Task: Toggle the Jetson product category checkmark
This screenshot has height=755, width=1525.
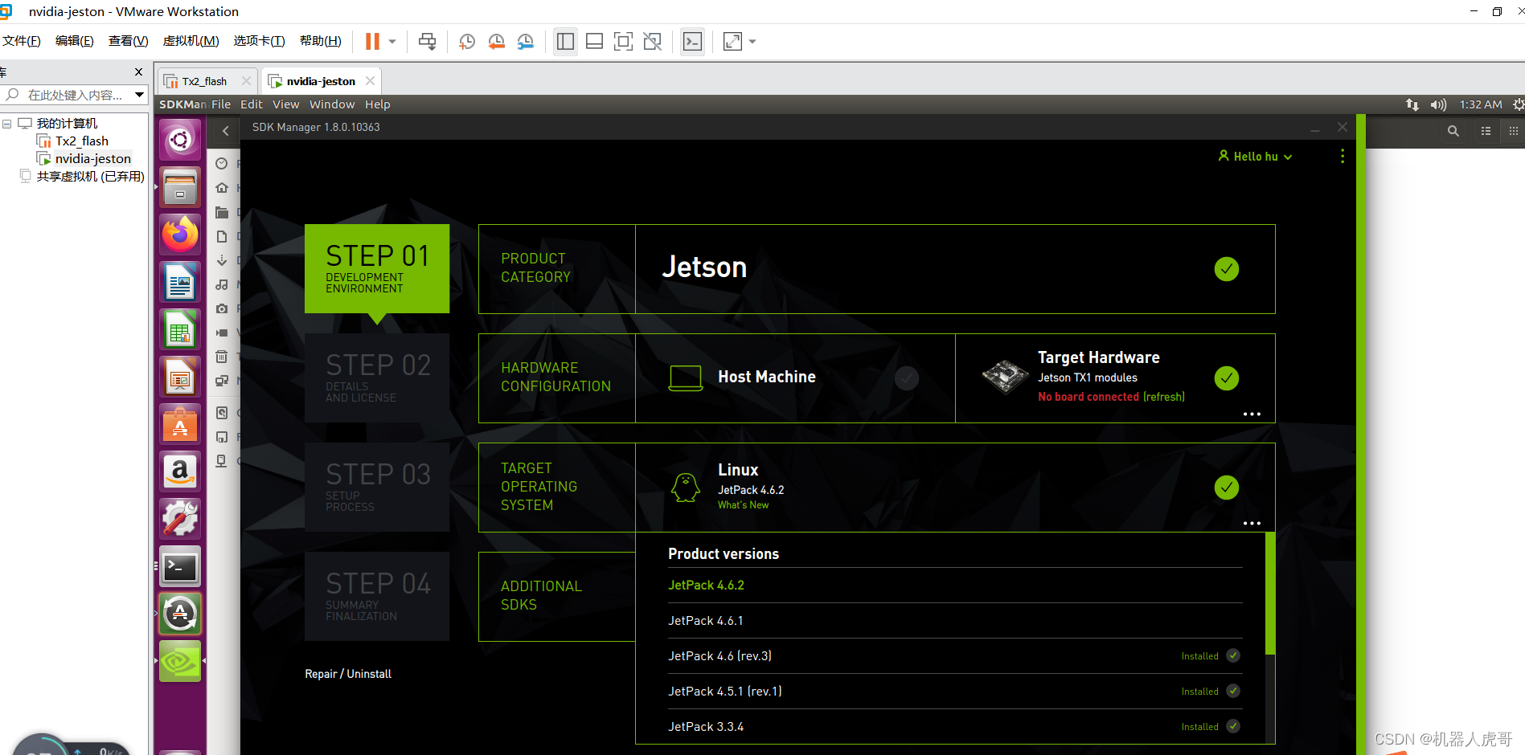Action: point(1226,269)
